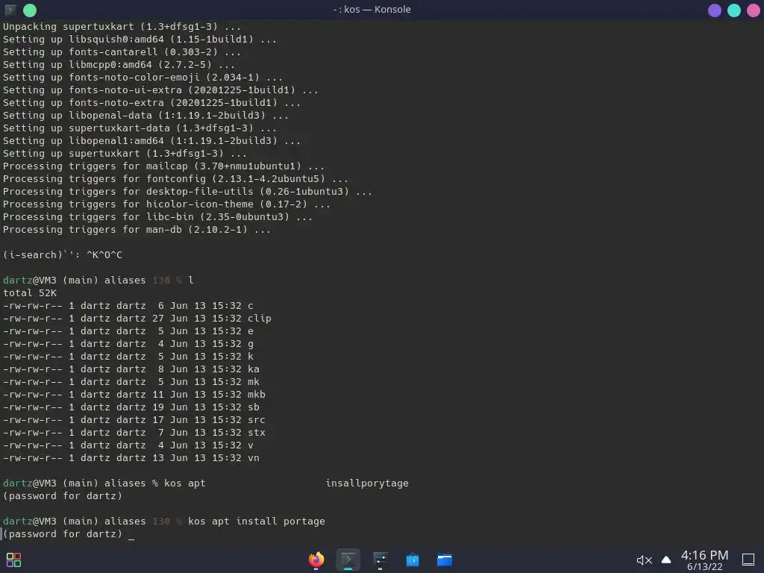764x573 pixels.
Task: Click file name 'vn' in listing
Action: (254, 457)
